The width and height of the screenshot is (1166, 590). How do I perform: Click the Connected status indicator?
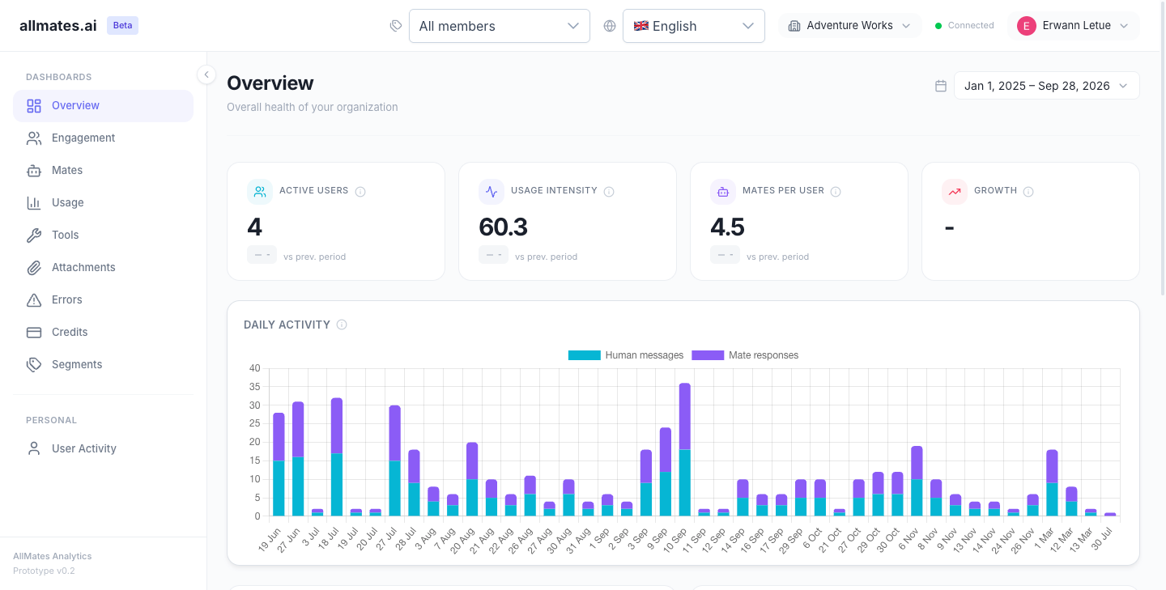[x=964, y=26]
